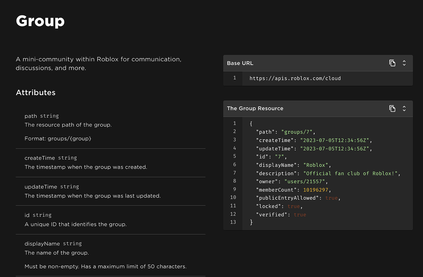423x277 pixels.
Task: Click the string type label next to path attribute
Action: pyautogui.click(x=49, y=116)
